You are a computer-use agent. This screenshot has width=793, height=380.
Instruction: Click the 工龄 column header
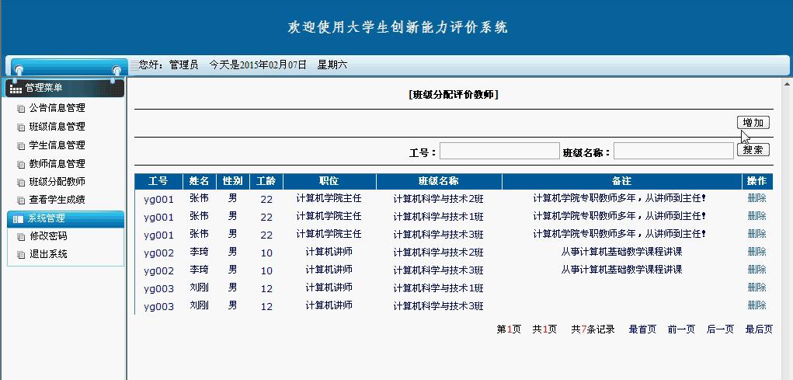pyautogui.click(x=266, y=181)
